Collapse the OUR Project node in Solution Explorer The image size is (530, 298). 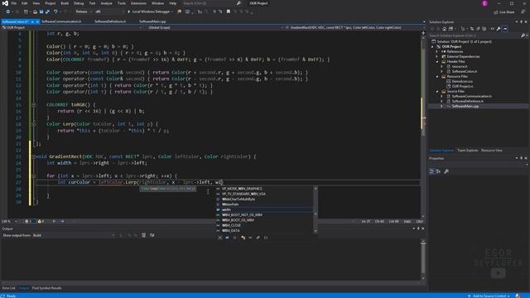click(x=433, y=46)
